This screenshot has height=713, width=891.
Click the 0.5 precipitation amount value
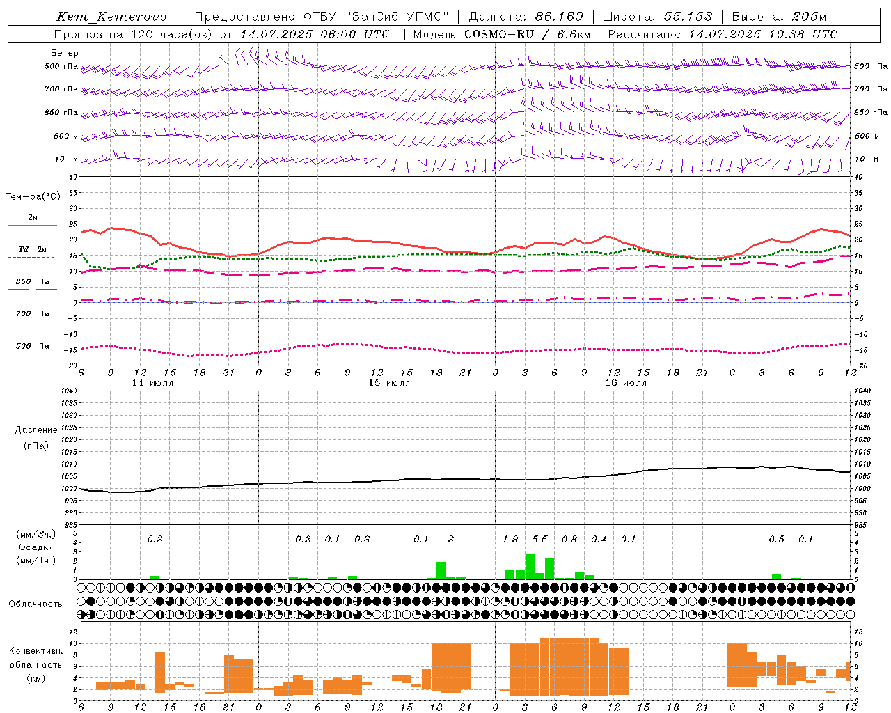click(x=776, y=540)
